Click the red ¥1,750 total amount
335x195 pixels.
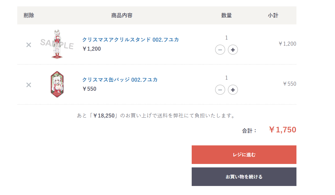tap(282, 130)
